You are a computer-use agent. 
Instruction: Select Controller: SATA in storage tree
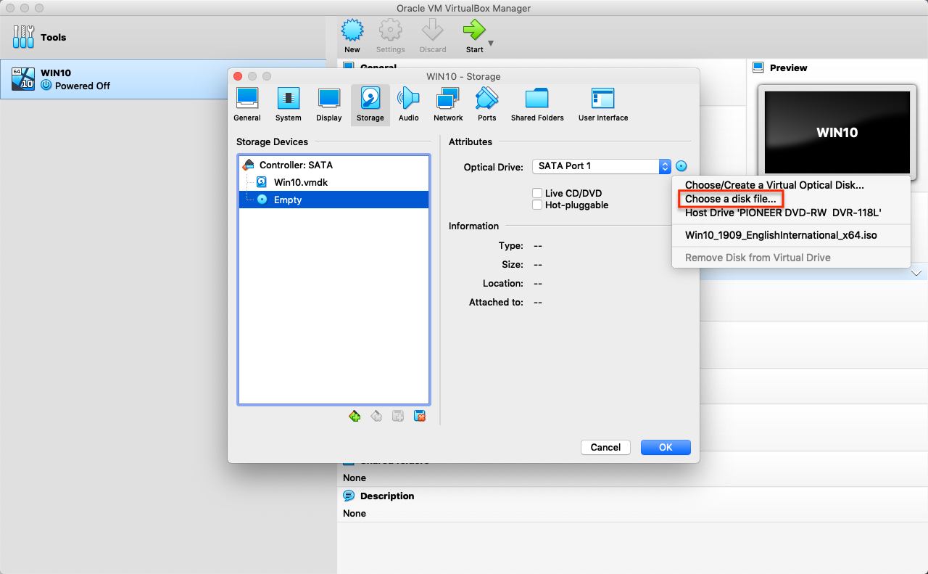point(333,165)
